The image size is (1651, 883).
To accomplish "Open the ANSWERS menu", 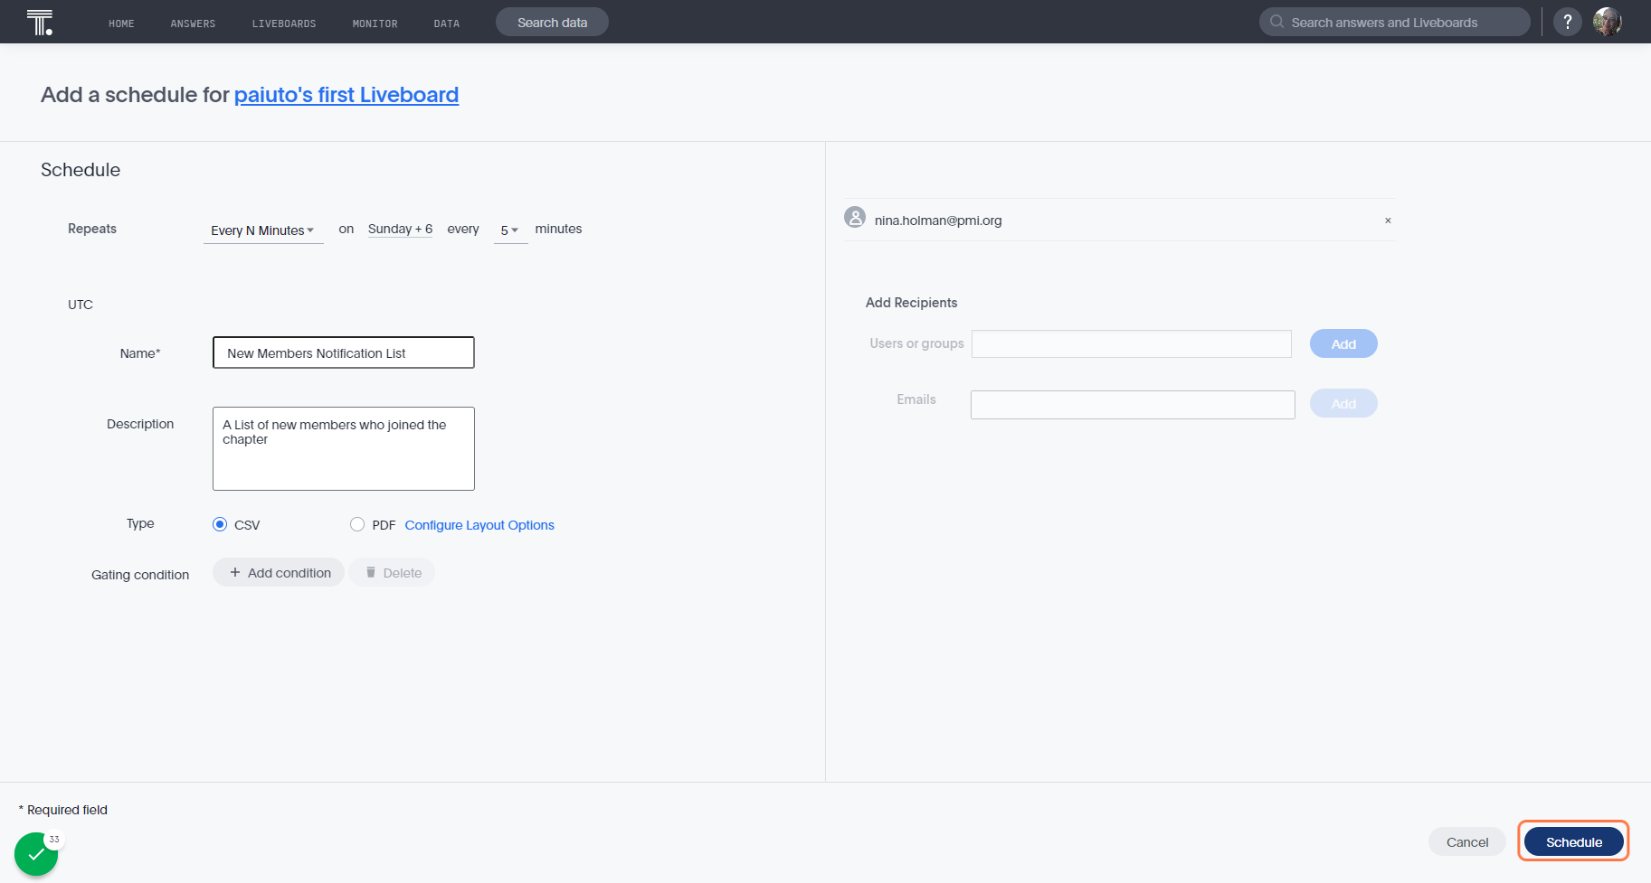I will [193, 23].
